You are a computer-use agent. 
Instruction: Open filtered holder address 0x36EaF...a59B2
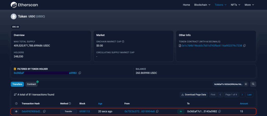pyautogui.click(x=45, y=73)
